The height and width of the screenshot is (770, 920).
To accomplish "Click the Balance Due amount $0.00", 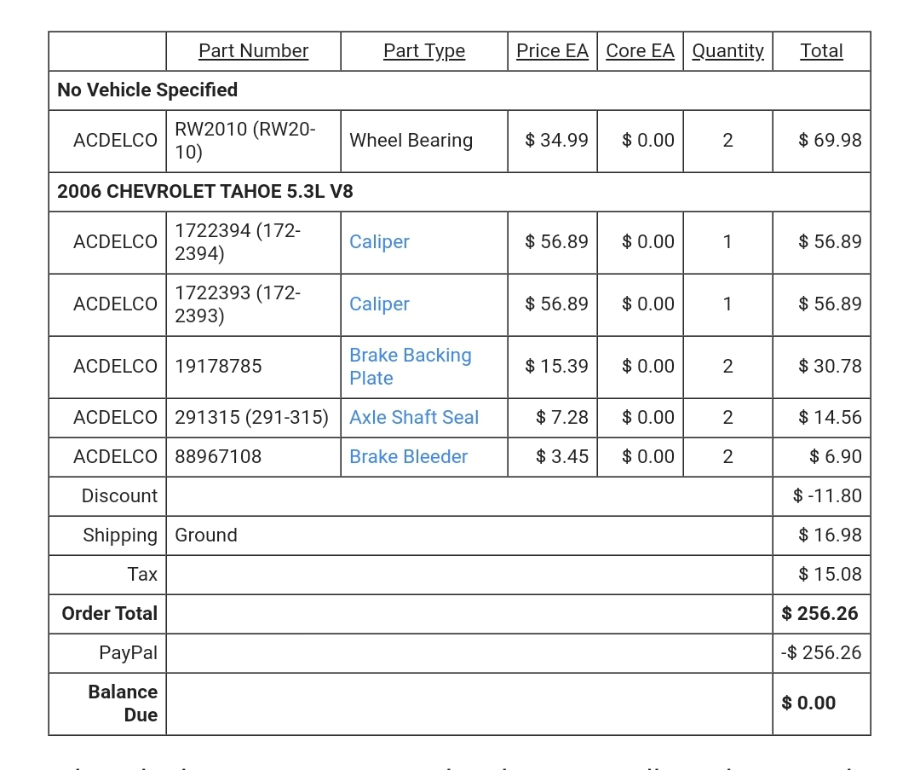I will click(x=808, y=703).
